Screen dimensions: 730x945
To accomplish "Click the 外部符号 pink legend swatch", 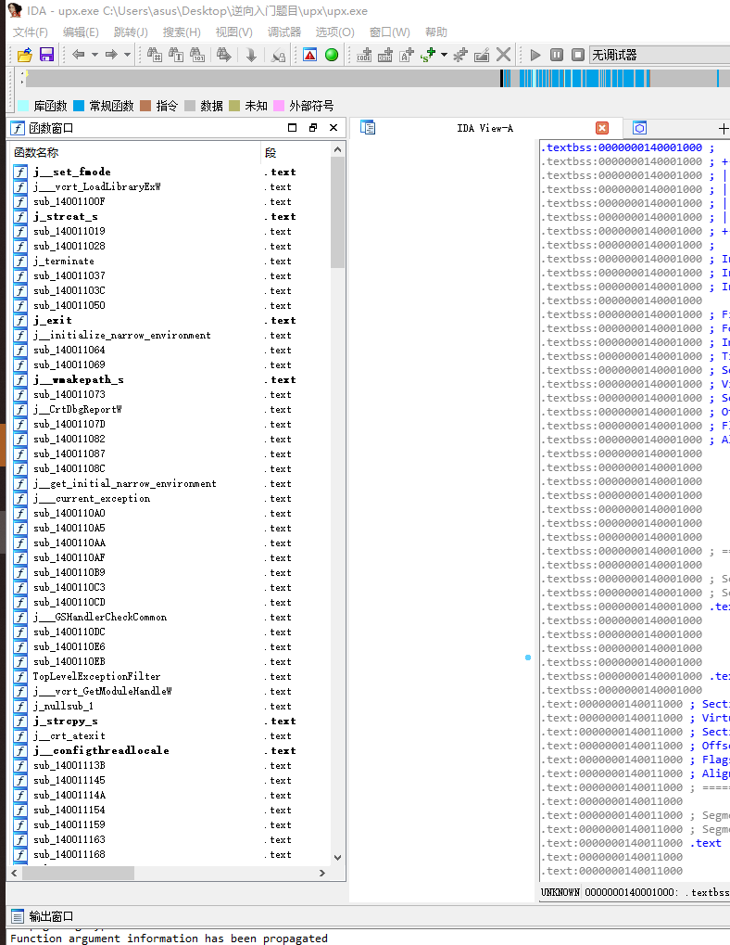I will 279,106.
